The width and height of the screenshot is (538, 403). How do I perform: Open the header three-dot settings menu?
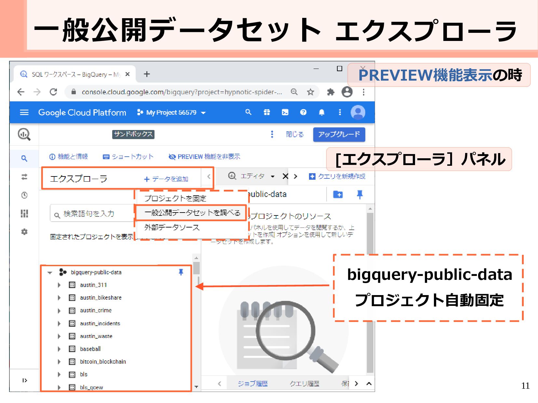[340, 112]
